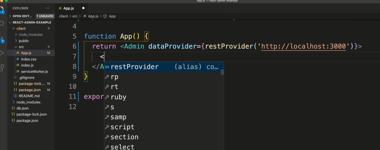
Task: Click line number 5 in gutter
Action: click(74, 36)
